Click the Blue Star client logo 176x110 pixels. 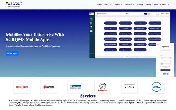coord(76,87)
